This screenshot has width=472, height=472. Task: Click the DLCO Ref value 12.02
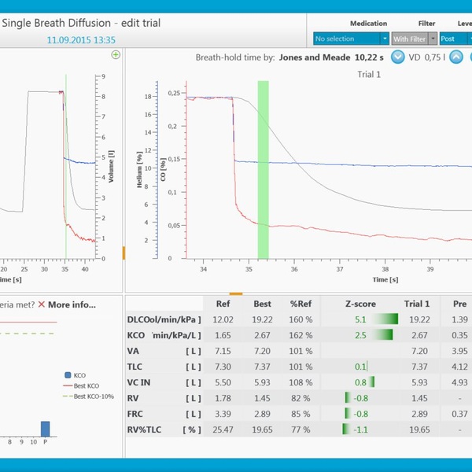pyautogui.click(x=223, y=319)
